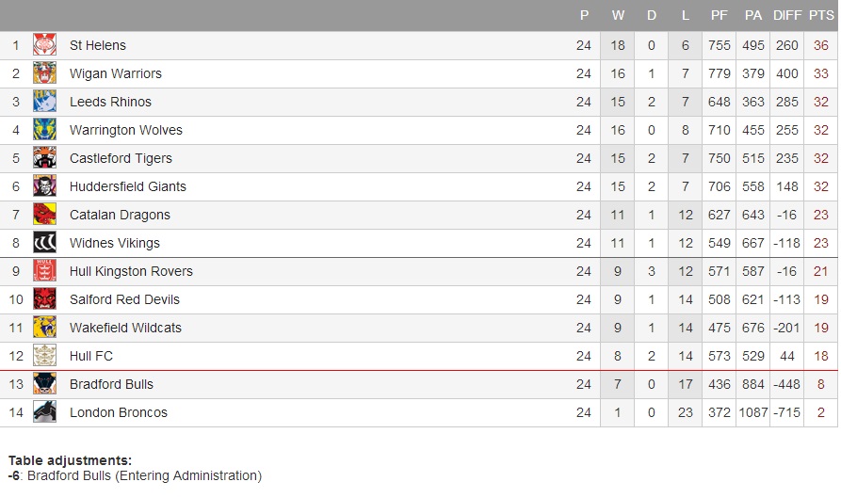
Task: Click the Leeds Rhinos club badge
Action: [x=44, y=102]
